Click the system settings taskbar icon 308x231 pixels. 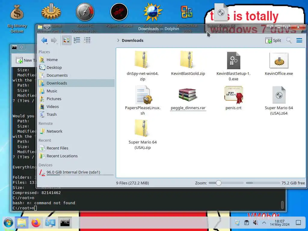[x=51, y=223]
